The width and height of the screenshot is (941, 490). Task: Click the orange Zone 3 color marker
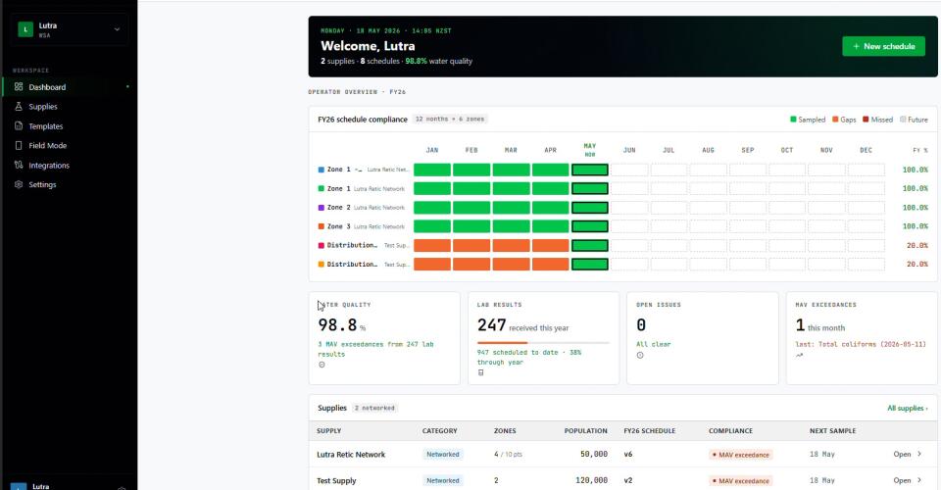click(x=322, y=226)
